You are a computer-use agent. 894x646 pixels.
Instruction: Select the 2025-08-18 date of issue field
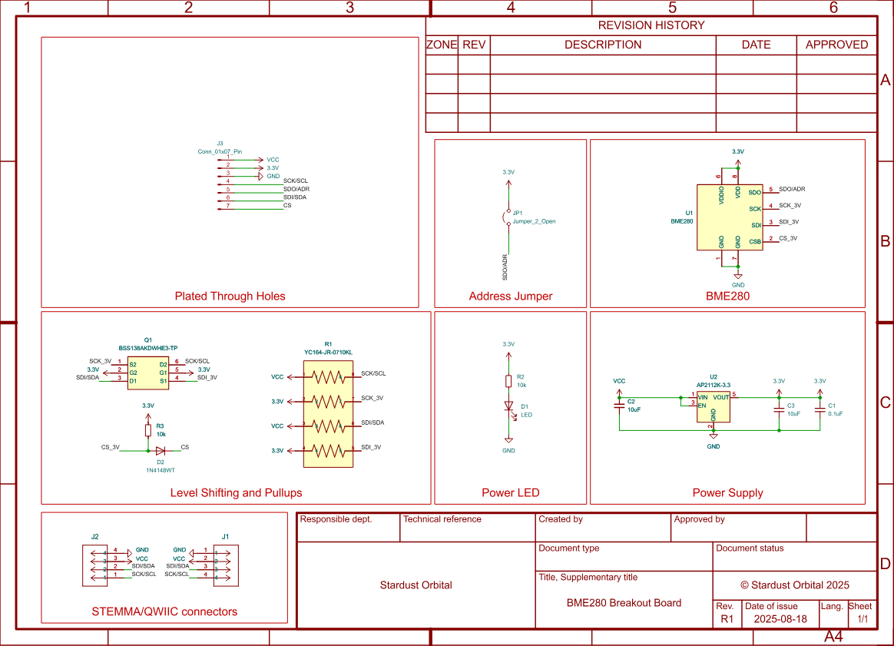780,618
